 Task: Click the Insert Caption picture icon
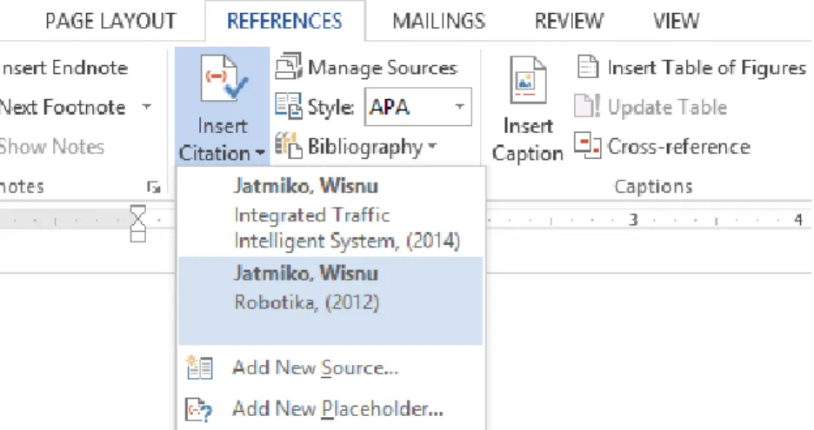[529, 80]
